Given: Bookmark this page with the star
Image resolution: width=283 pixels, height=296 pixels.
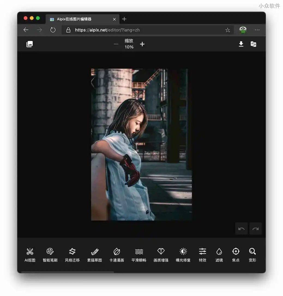Looking at the screenshot, I should (228, 30).
